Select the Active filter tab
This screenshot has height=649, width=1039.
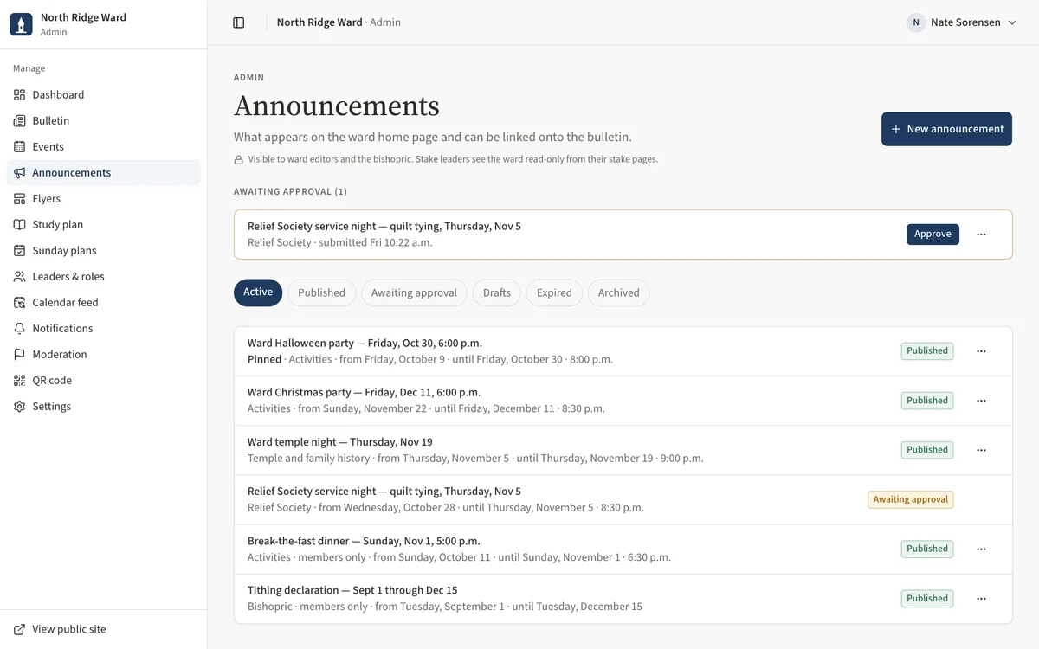pos(258,292)
